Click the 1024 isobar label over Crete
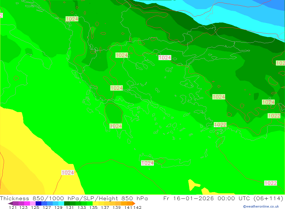Viewport: 285px width, 209px height. (x=147, y=163)
